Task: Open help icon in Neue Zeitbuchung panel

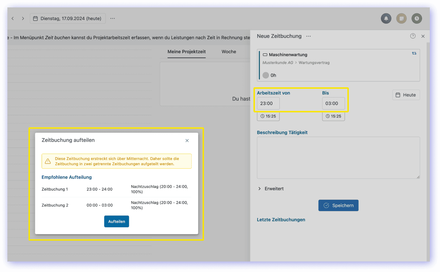Action: (413, 36)
